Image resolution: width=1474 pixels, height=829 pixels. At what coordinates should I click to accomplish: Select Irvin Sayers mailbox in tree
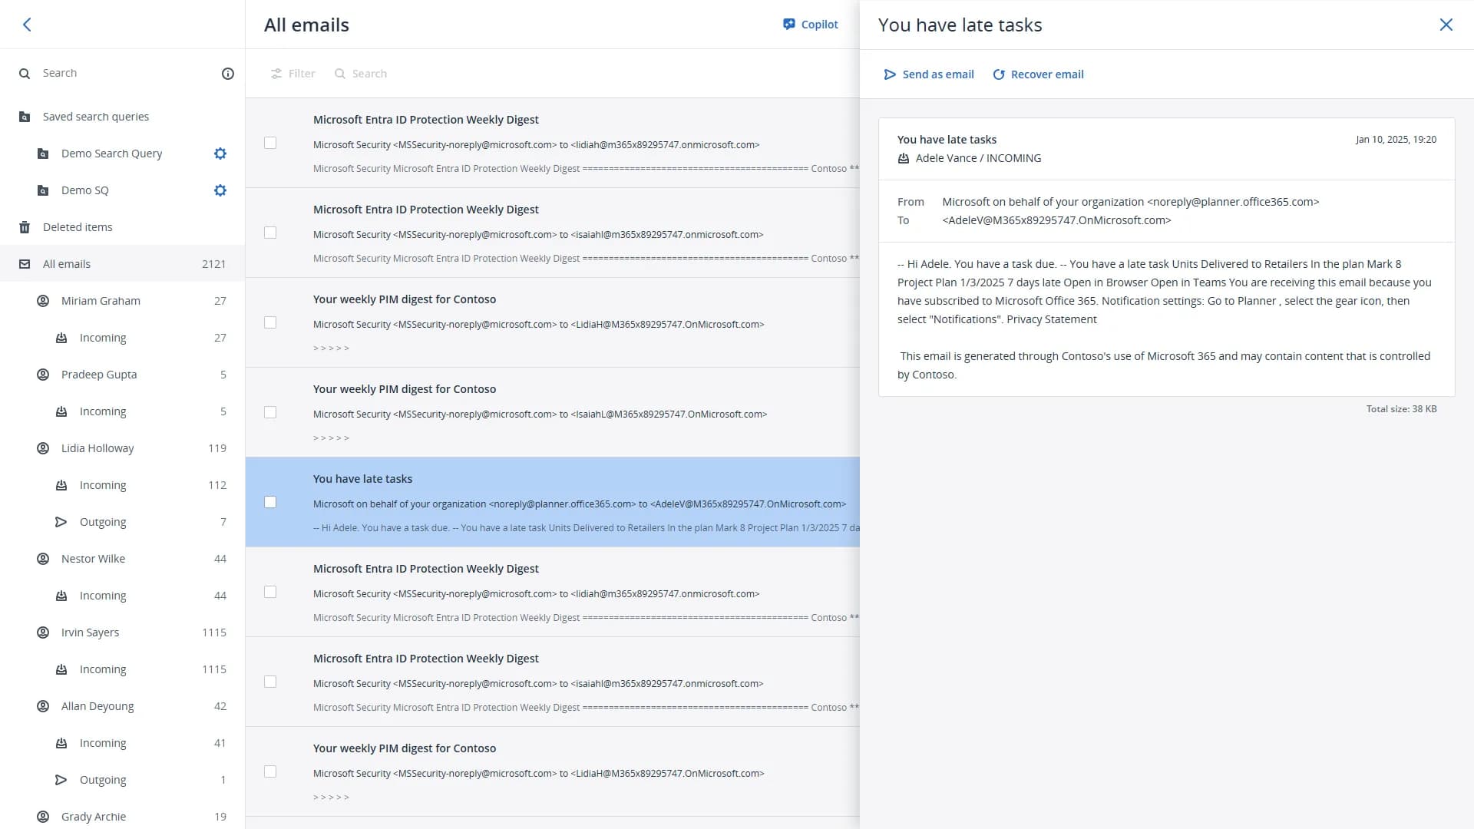[x=90, y=632]
